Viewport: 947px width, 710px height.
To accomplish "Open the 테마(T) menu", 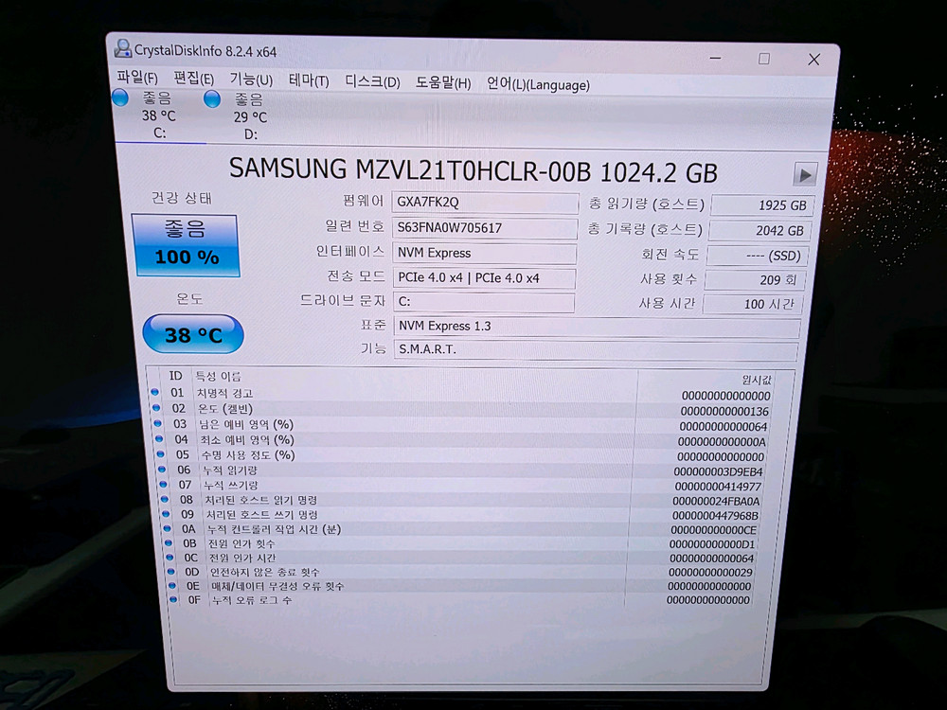I will click(309, 80).
